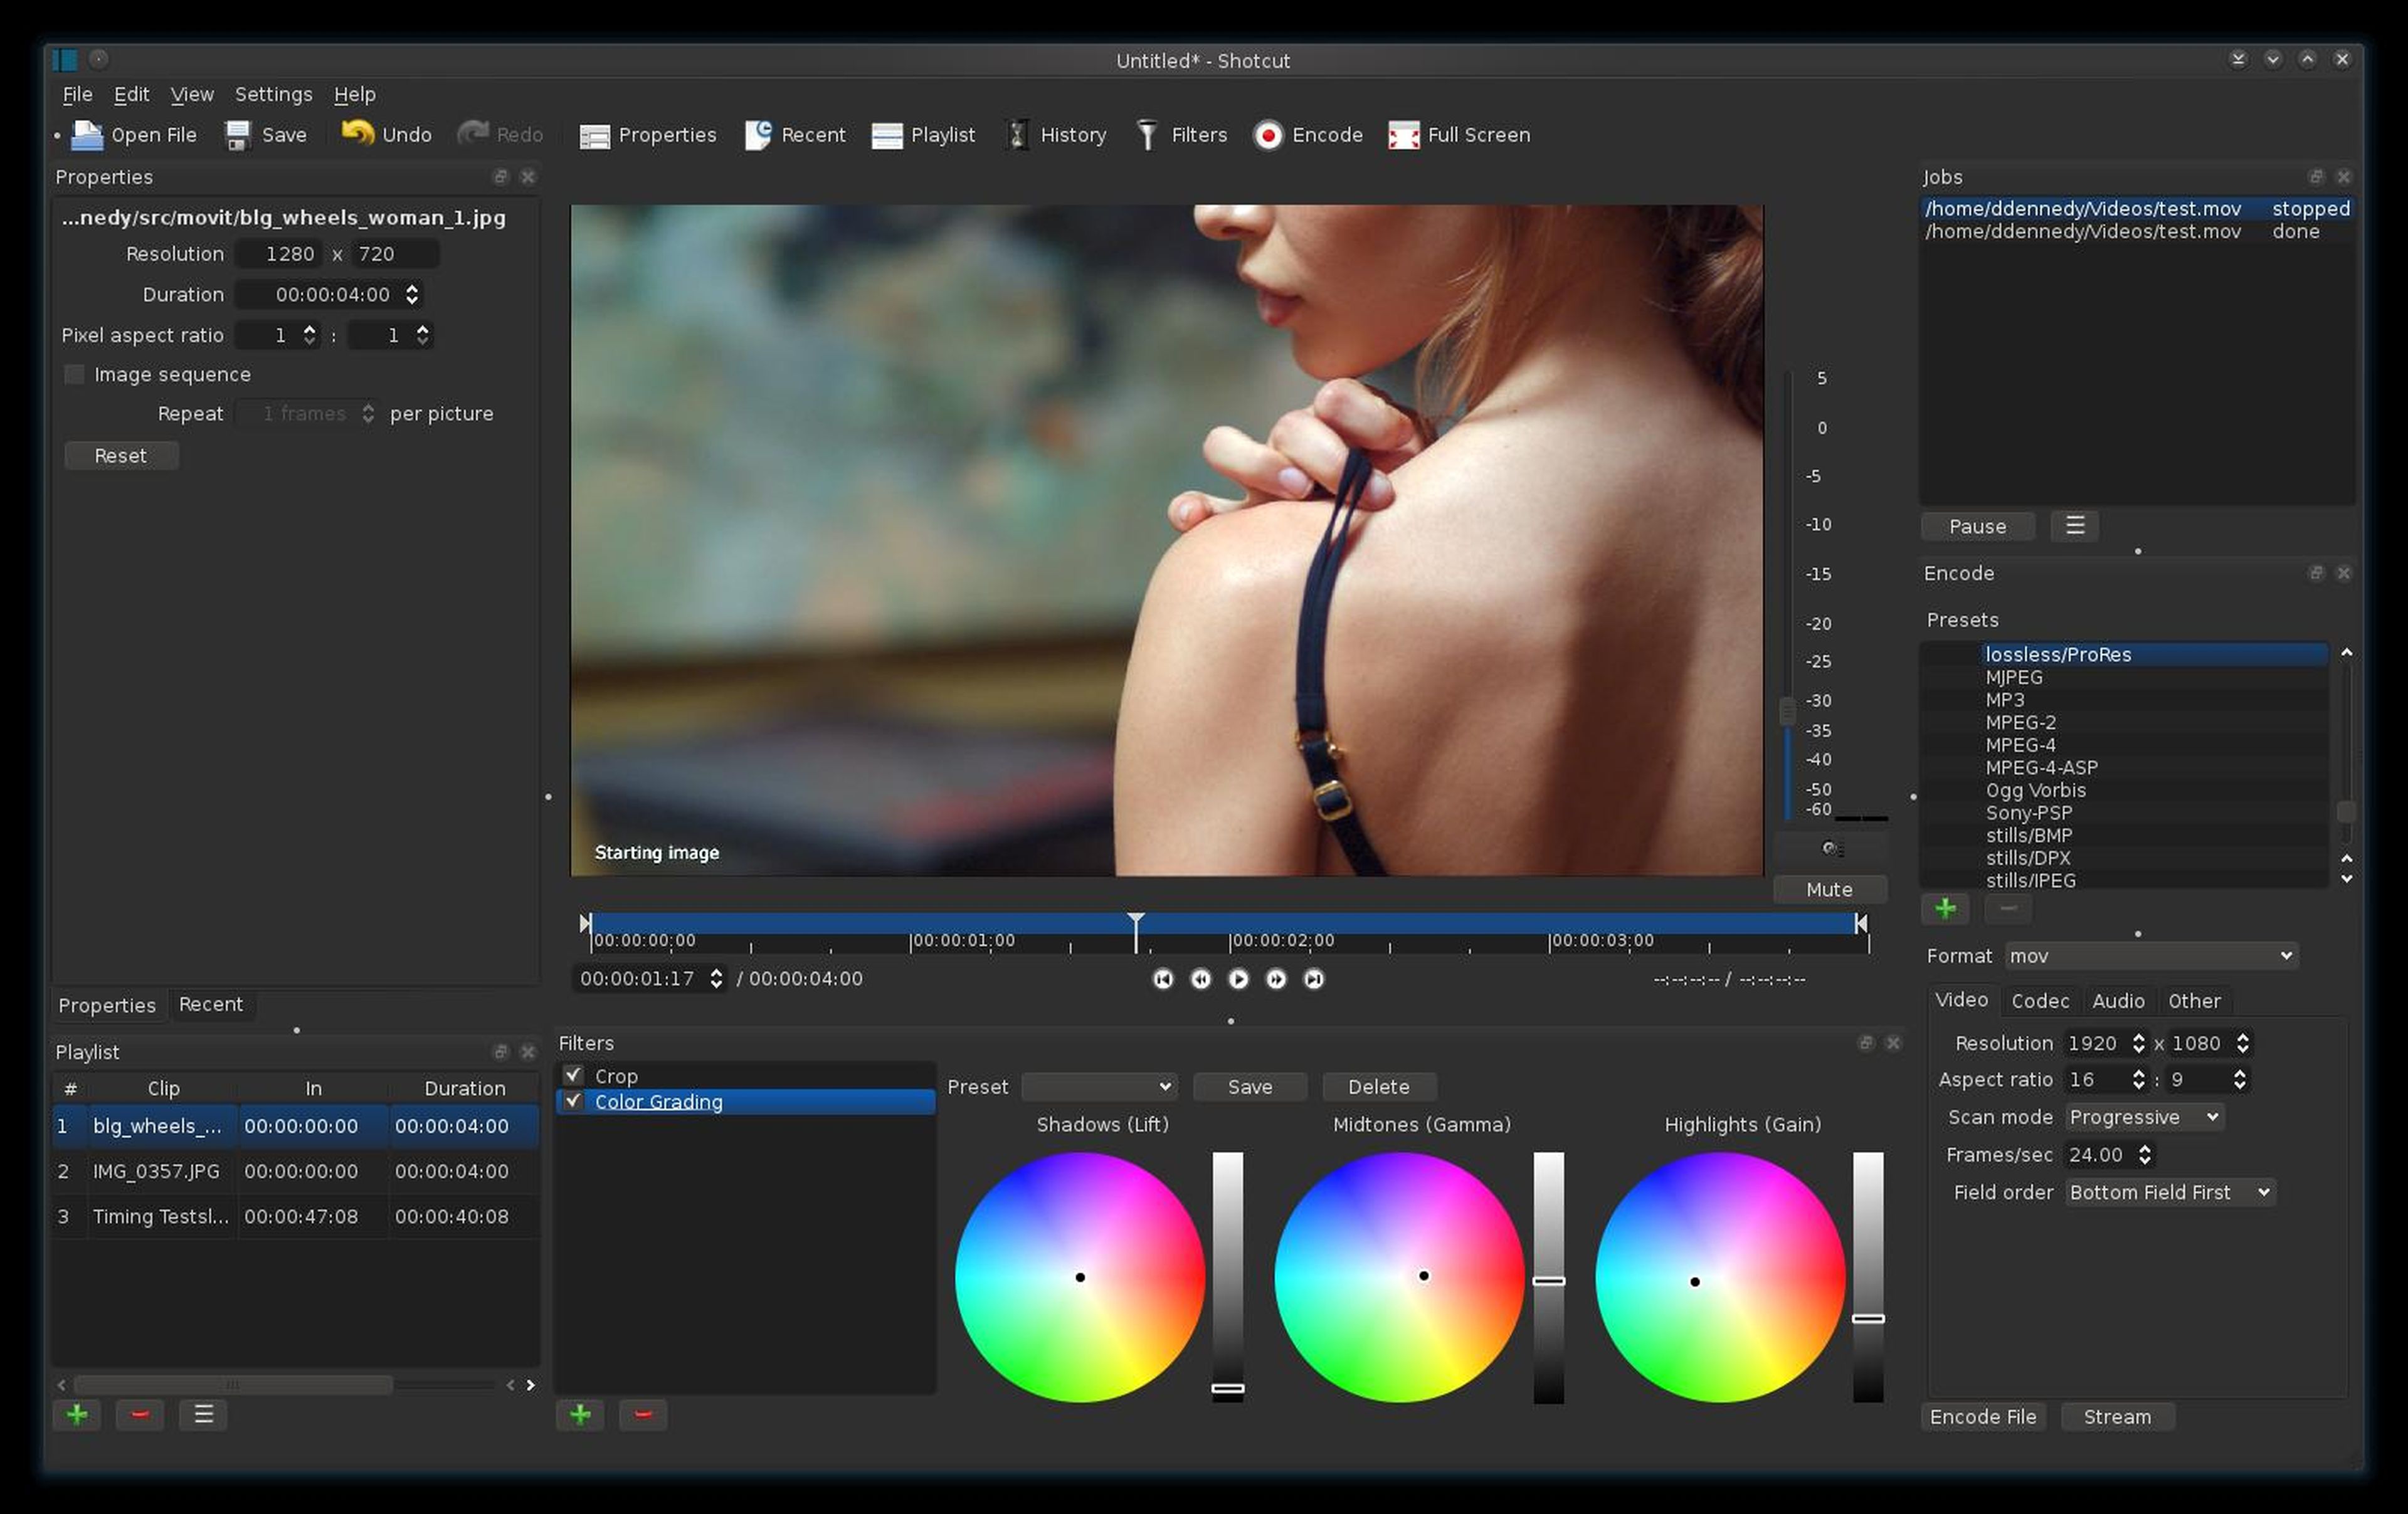Image resolution: width=2408 pixels, height=1514 pixels.
Task: Toggle the Color_Grading filter checkbox
Action: pyautogui.click(x=571, y=1101)
